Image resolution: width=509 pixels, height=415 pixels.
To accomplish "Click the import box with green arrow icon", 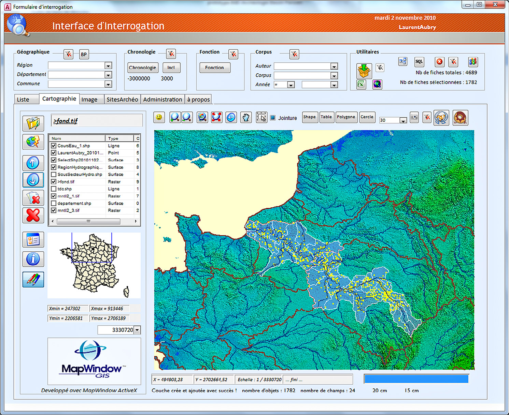I will coord(364,71).
